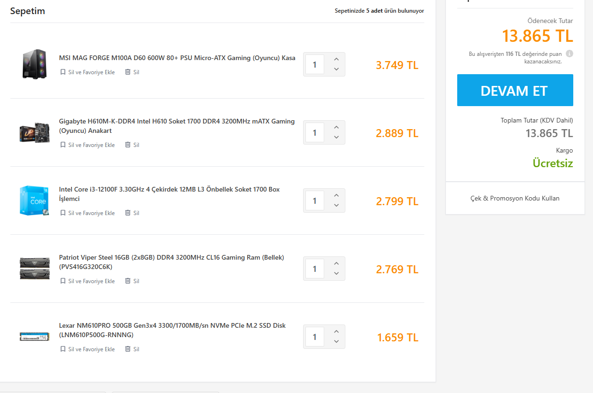593x393 pixels.
Task: Click Patriot Viper RAM thumbnail
Action: [x=34, y=269]
